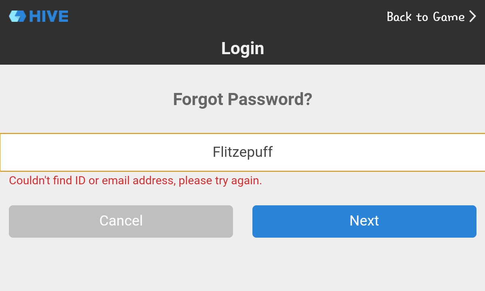This screenshot has width=485, height=291.
Task: Click the word Password? in the heading
Action: 270,99
